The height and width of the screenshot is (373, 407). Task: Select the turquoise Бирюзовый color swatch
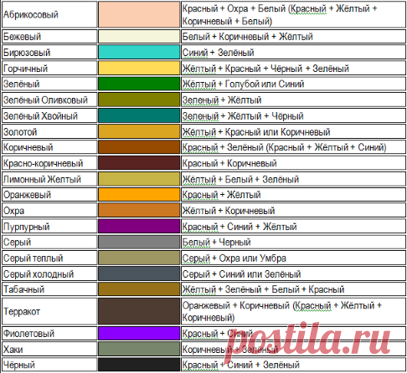tap(139, 52)
